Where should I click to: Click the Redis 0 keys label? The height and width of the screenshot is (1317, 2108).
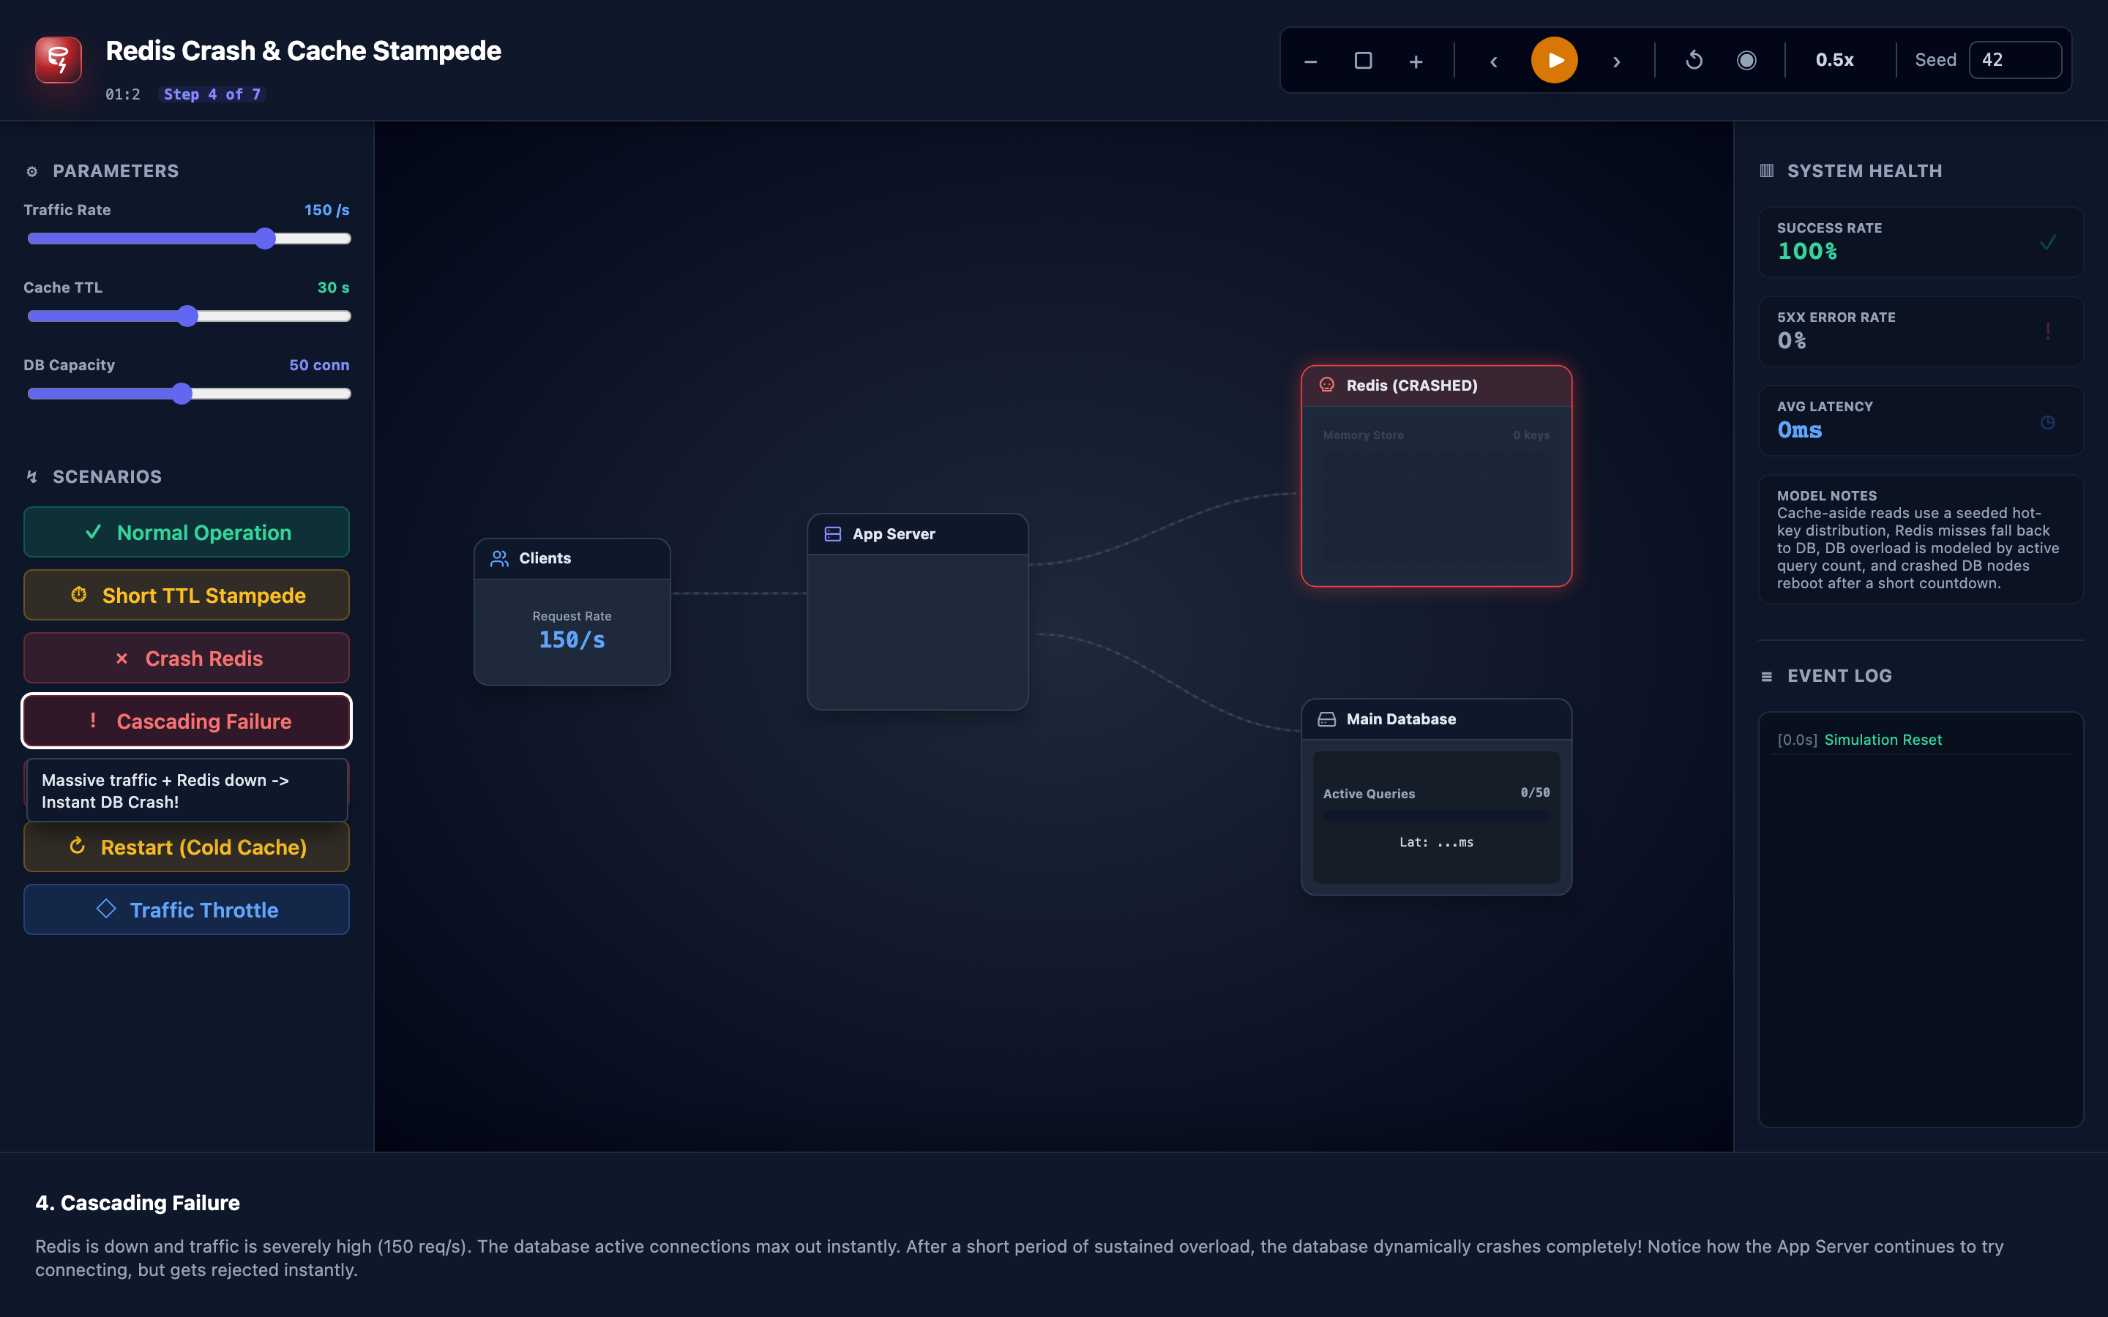point(1530,435)
